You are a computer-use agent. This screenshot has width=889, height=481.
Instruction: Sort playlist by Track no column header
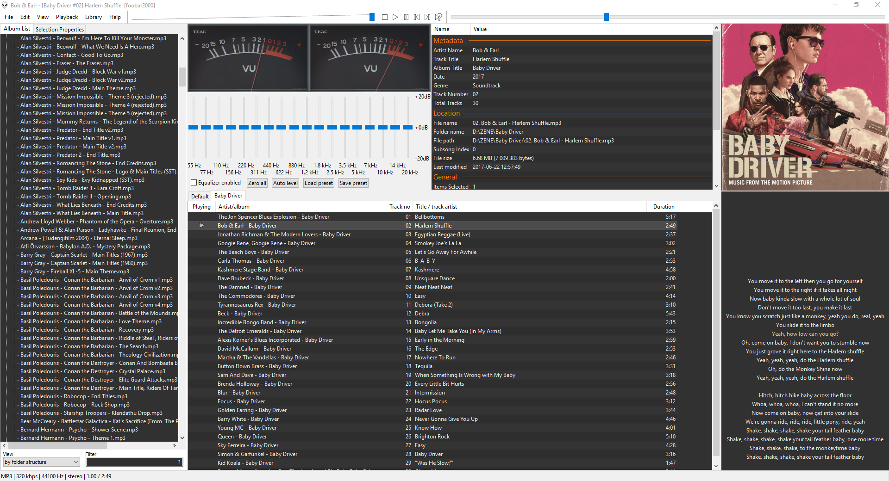(x=399, y=207)
